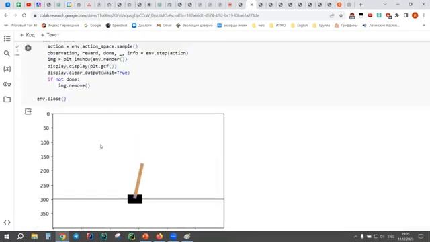Open the Chrome three-dot menu

[424, 15]
